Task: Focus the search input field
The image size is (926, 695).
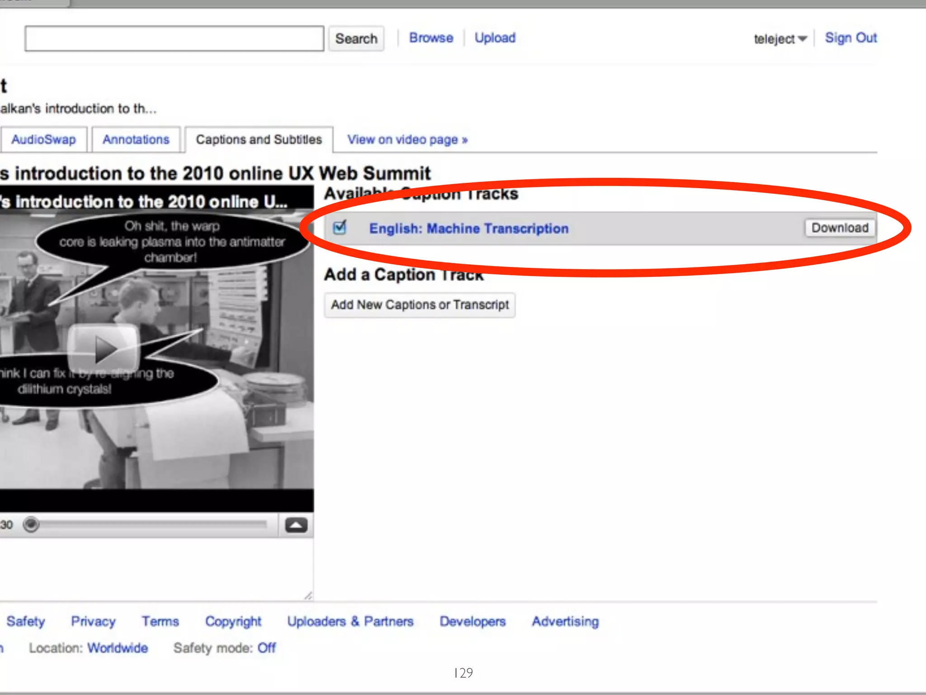Action: pyautogui.click(x=174, y=38)
